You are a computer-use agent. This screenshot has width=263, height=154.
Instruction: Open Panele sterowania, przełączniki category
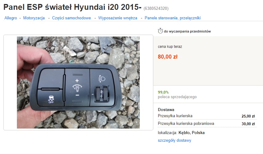pyautogui.click(x=173, y=18)
